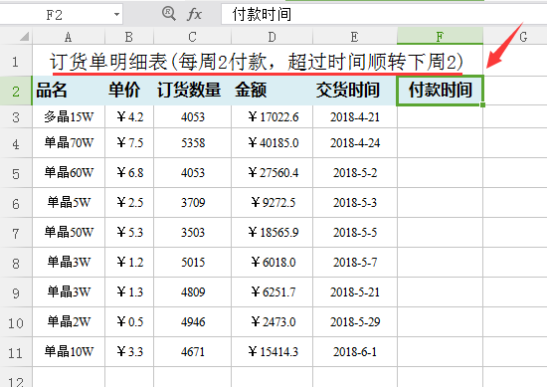Viewport: 547px width, 387px height.
Task: Click cell containing 单晶50W
Action: [x=69, y=233]
